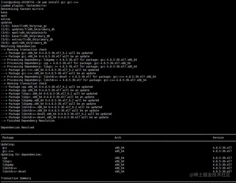Image resolution: width=236 pixels, height=183 pixels.
Task: Click the 'Version' table column header
Action: point(218,138)
